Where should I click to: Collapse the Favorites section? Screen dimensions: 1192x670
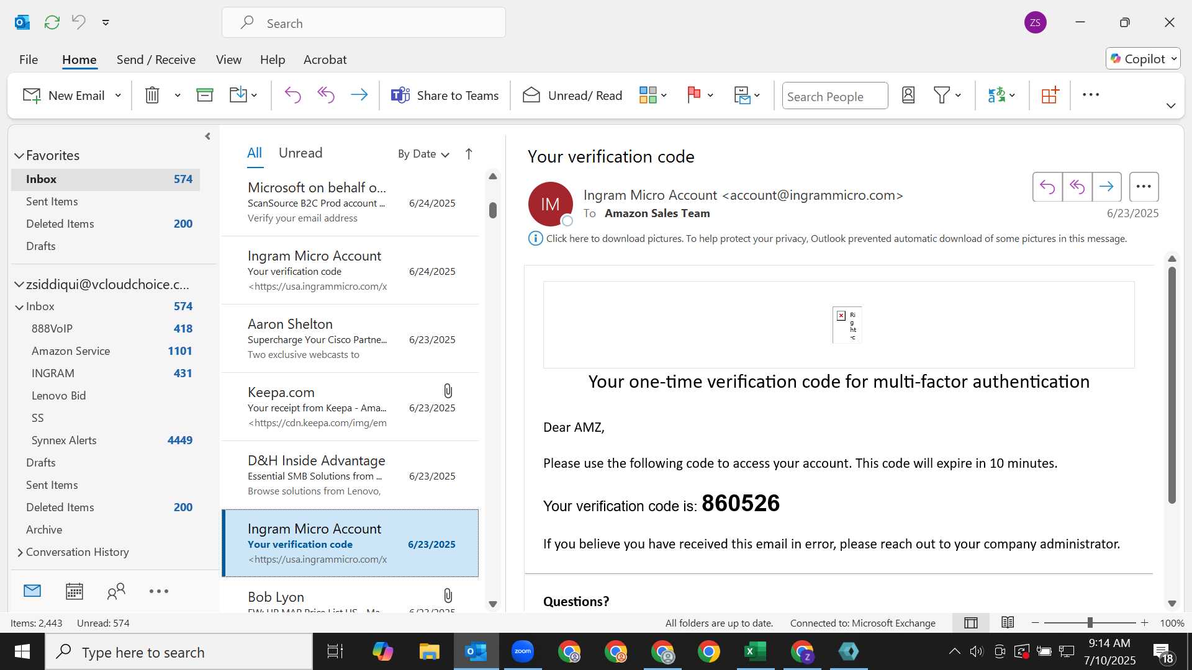click(19, 156)
